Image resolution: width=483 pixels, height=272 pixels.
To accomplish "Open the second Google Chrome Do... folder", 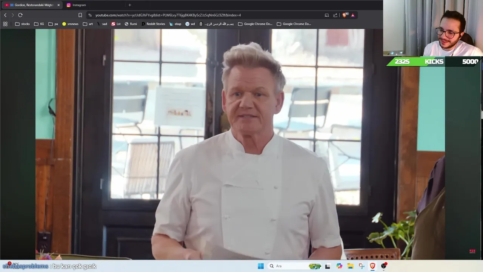I will (294, 24).
